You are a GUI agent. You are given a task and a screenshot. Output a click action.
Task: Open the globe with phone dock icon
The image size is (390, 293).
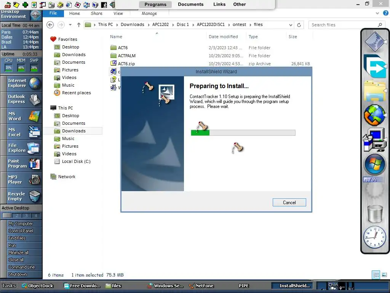pos(375,115)
